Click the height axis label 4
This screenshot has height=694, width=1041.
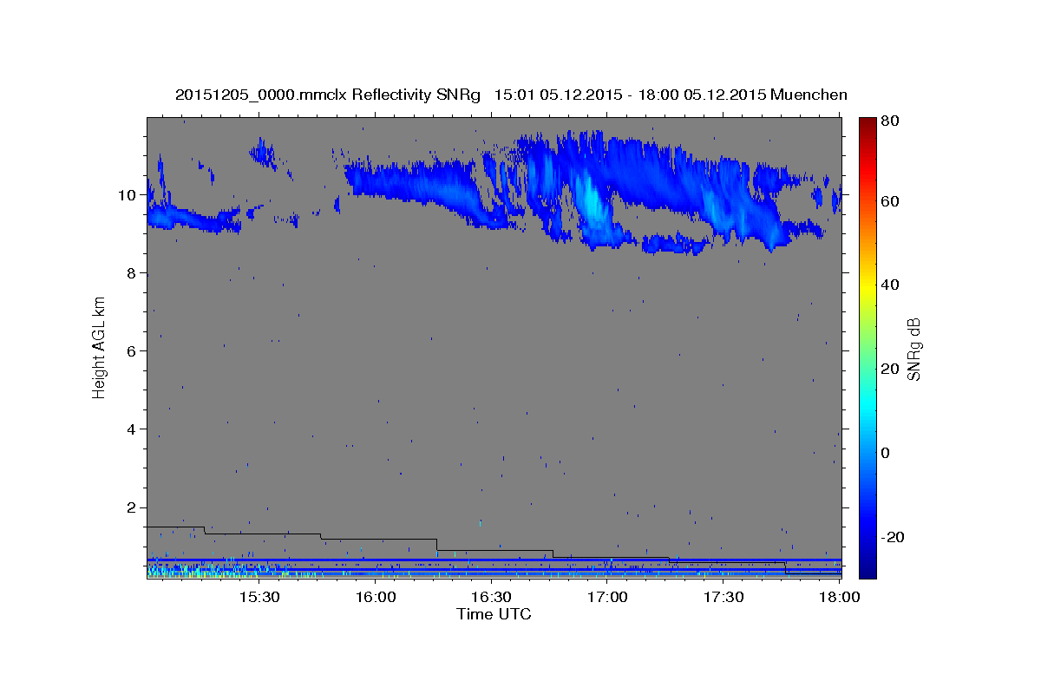(133, 429)
